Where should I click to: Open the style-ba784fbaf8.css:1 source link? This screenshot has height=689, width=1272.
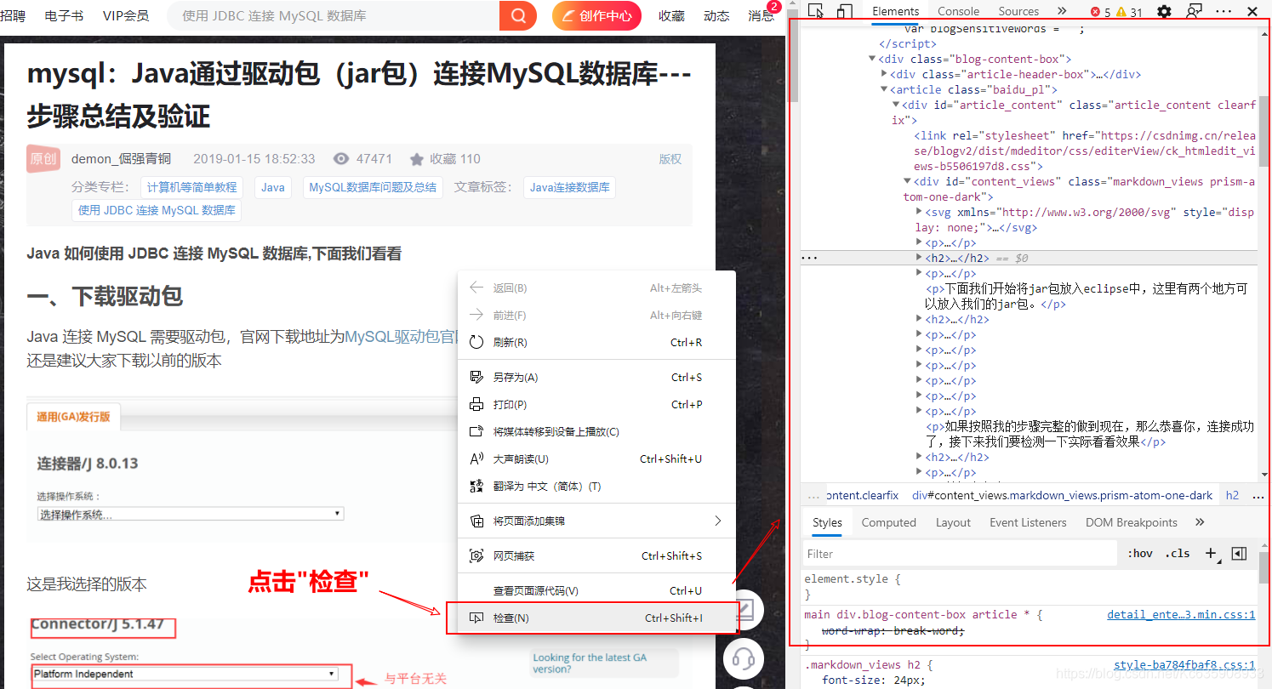click(1184, 665)
